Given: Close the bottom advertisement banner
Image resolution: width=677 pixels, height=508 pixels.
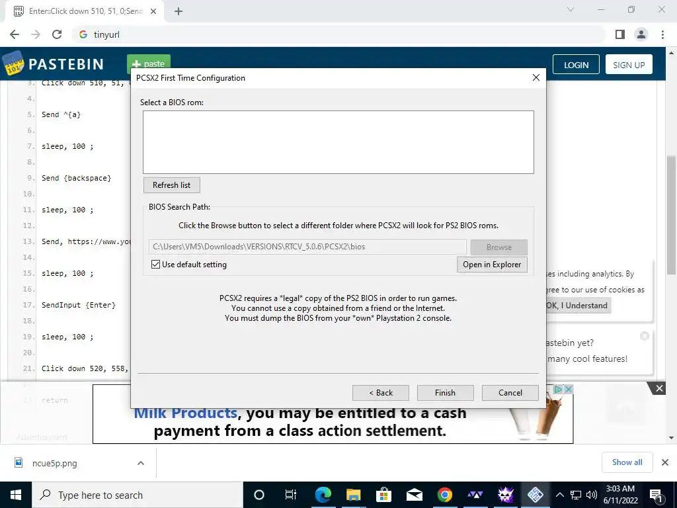Looking at the screenshot, I should pos(659,388).
